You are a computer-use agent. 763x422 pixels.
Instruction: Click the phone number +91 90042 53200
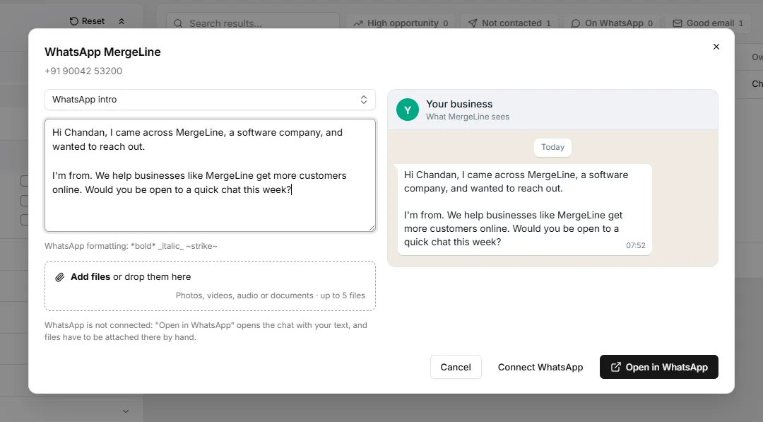pos(83,71)
